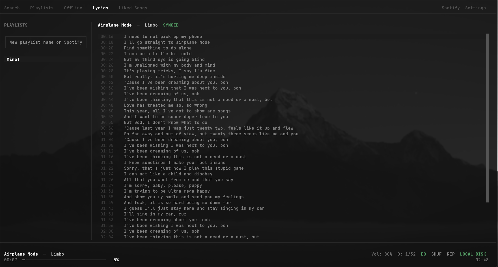The height and width of the screenshot is (267, 498).
Task: Click the 00:07 elapsed time label
Action: coord(11,260)
